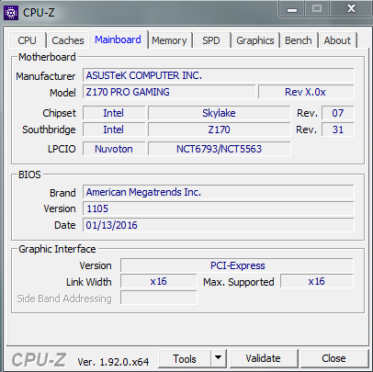Select manufacturer field ASUSTeK COMPUTER INC.

pos(219,75)
